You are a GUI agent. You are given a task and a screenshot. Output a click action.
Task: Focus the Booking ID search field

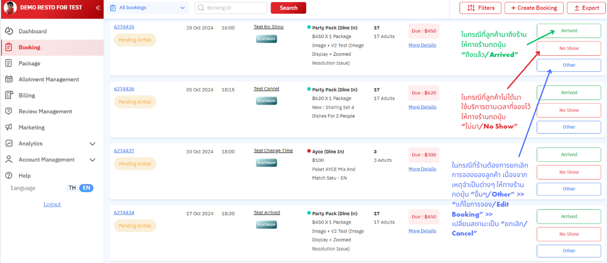coord(231,8)
